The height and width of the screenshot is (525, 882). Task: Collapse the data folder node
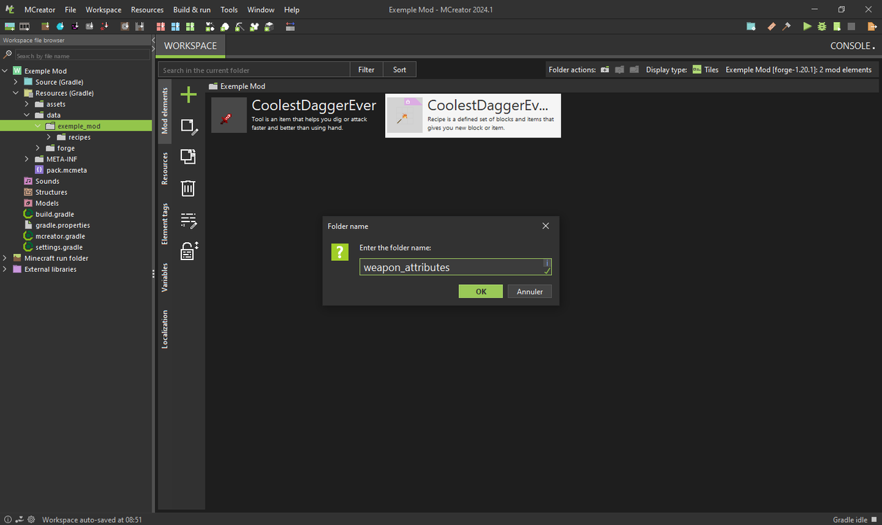(x=27, y=115)
